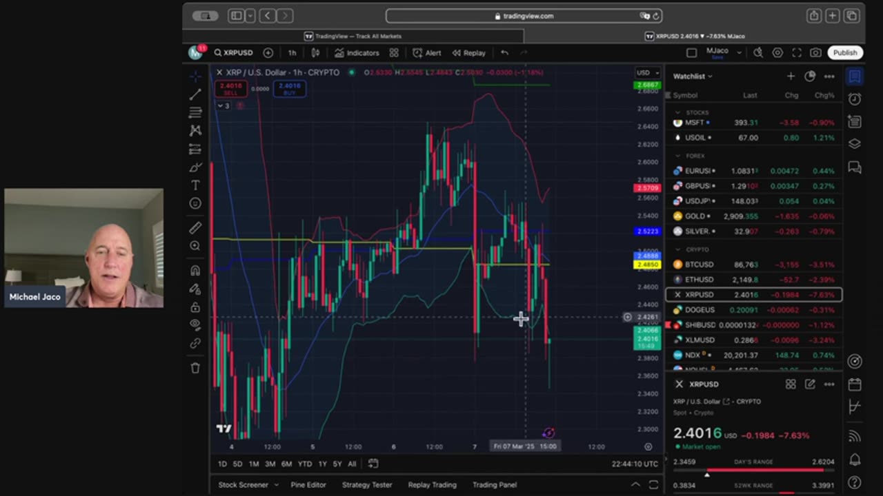This screenshot has width=883, height=496.
Task: Open the Pine Editor tab
Action: [x=308, y=485]
